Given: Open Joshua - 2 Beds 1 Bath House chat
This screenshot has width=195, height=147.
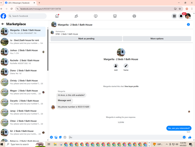Looking at the screenshot, I should [x=23, y=52].
